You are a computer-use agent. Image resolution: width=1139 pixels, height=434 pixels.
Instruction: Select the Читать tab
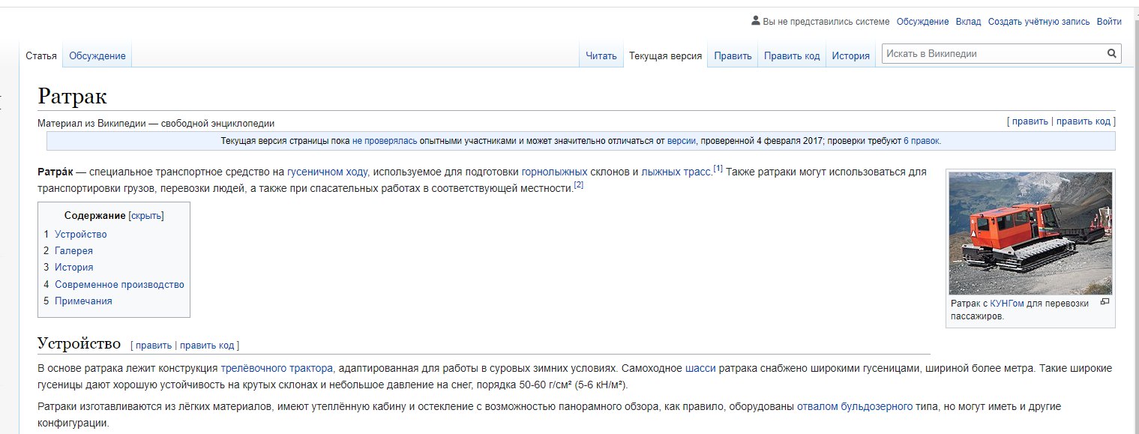(x=601, y=56)
